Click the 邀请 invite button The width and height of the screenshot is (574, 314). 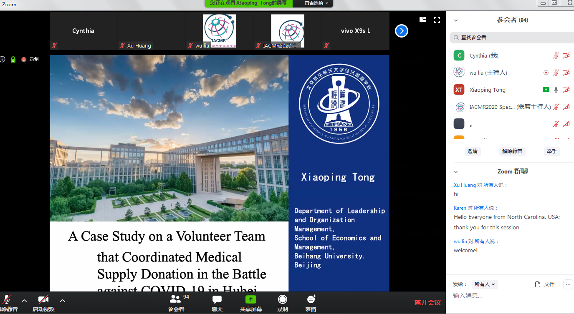(x=473, y=151)
